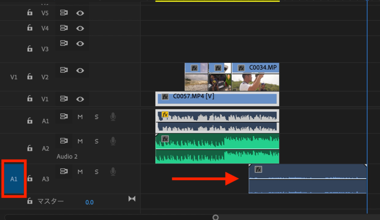Toggle lock on audio track A2
The image size is (380, 220).
click(30, 148)
